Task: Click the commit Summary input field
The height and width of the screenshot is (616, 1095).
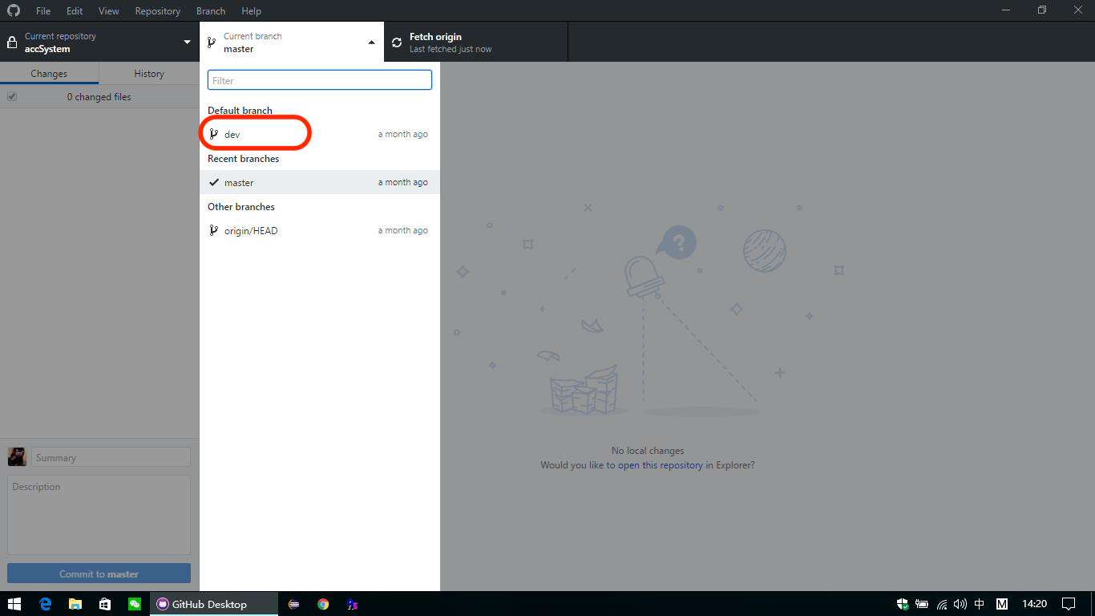Action: (x=111, y=457)
